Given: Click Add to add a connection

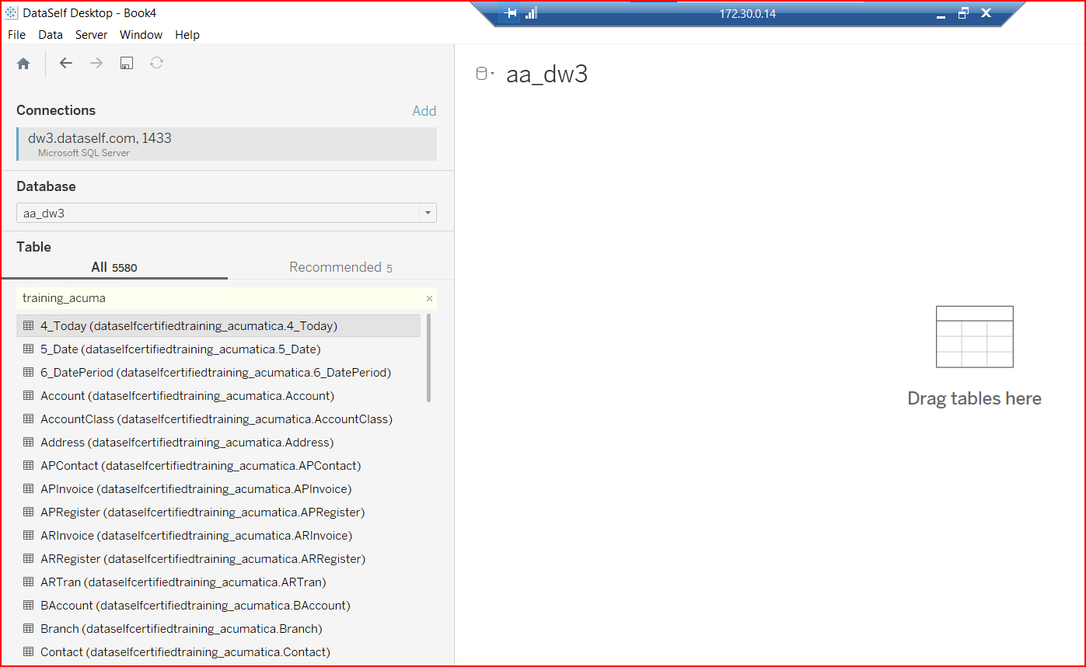Looking at the screenshot, I should click(x=424, y=111).
